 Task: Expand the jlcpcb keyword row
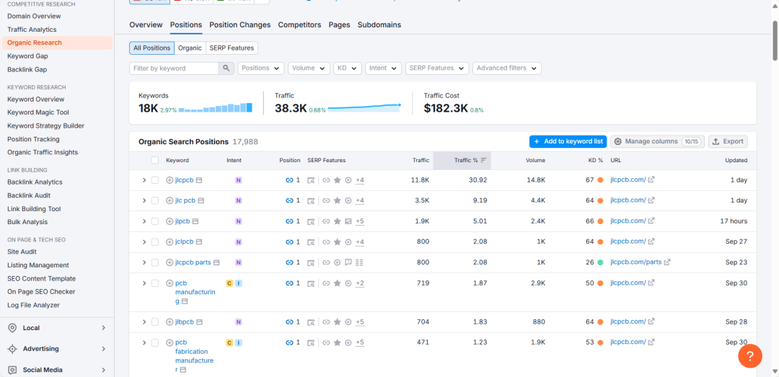pyautogui.click(x=144, y=180)
